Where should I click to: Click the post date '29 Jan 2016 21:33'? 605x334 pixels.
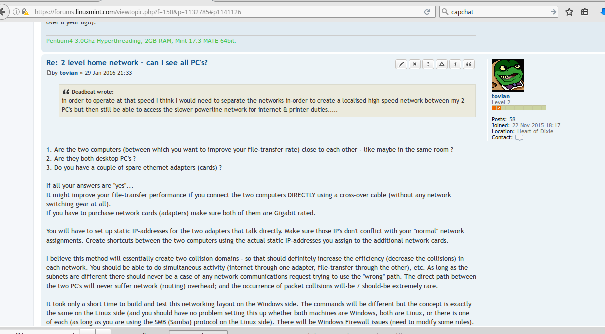coord(108,73)
